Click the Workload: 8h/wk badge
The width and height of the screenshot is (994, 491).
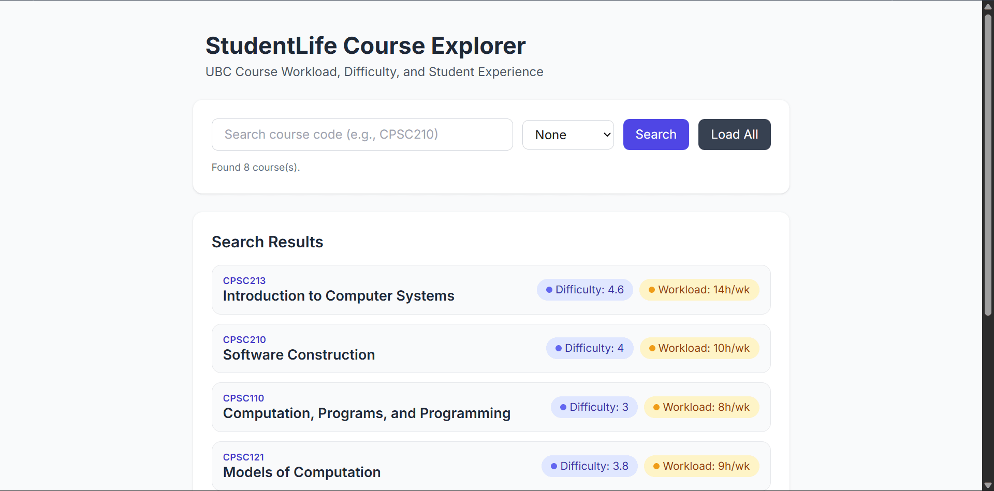[701, 407]
